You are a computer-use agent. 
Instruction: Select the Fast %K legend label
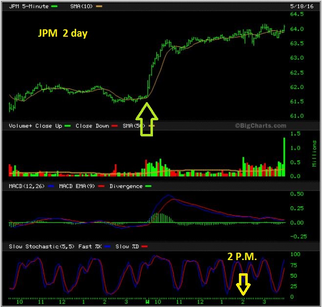click(90, 246)
